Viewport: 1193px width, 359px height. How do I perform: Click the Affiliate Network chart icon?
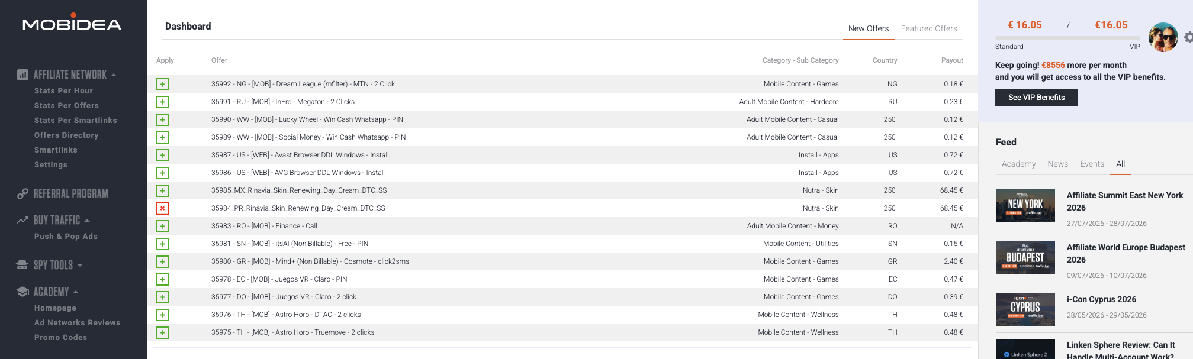22,75
